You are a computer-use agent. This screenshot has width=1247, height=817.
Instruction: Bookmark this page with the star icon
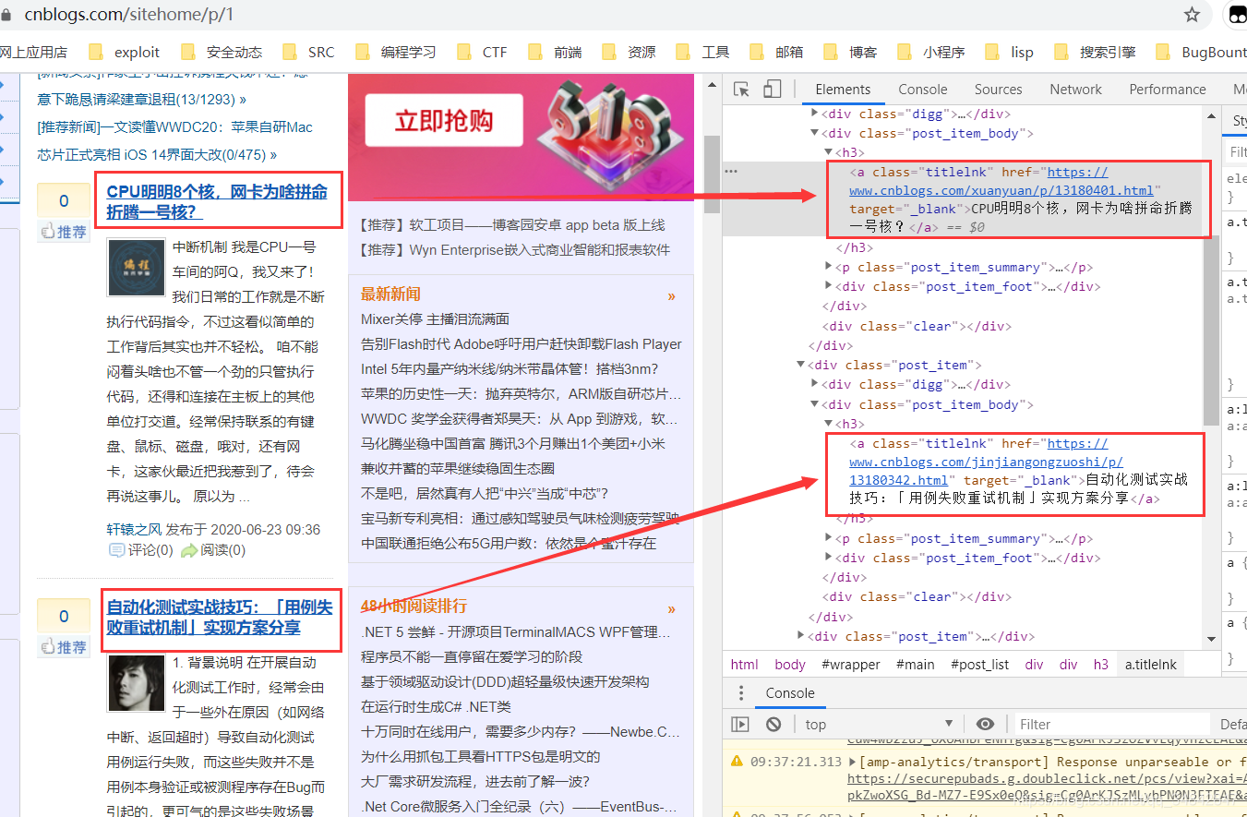[1192, 15]
